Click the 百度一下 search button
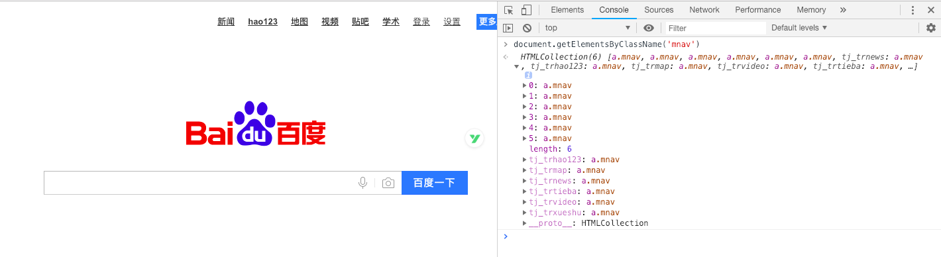This screenshot has height=257, width=941. (434, 183)
